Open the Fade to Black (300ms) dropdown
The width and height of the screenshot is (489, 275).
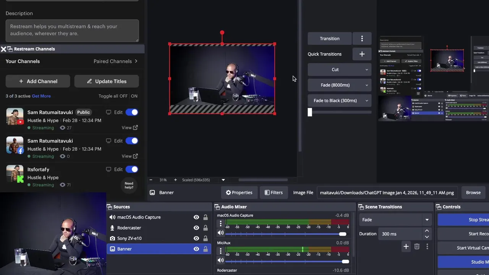[x=340, y=100]
